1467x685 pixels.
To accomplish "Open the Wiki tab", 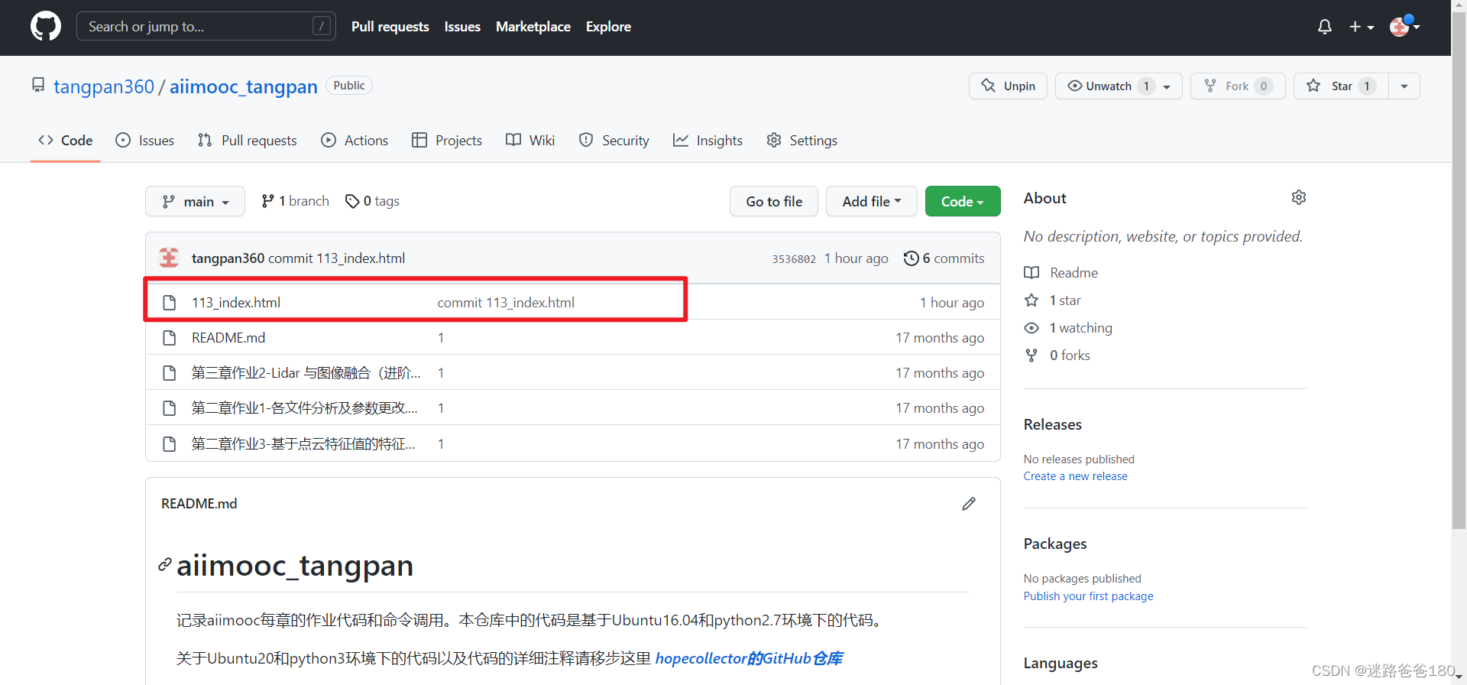I will pos(530,141).
